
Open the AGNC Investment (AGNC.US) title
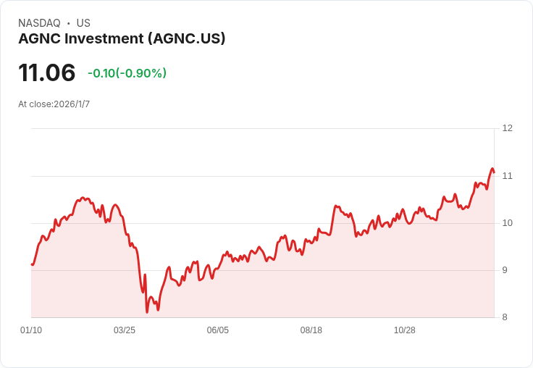tap(122, 38)
